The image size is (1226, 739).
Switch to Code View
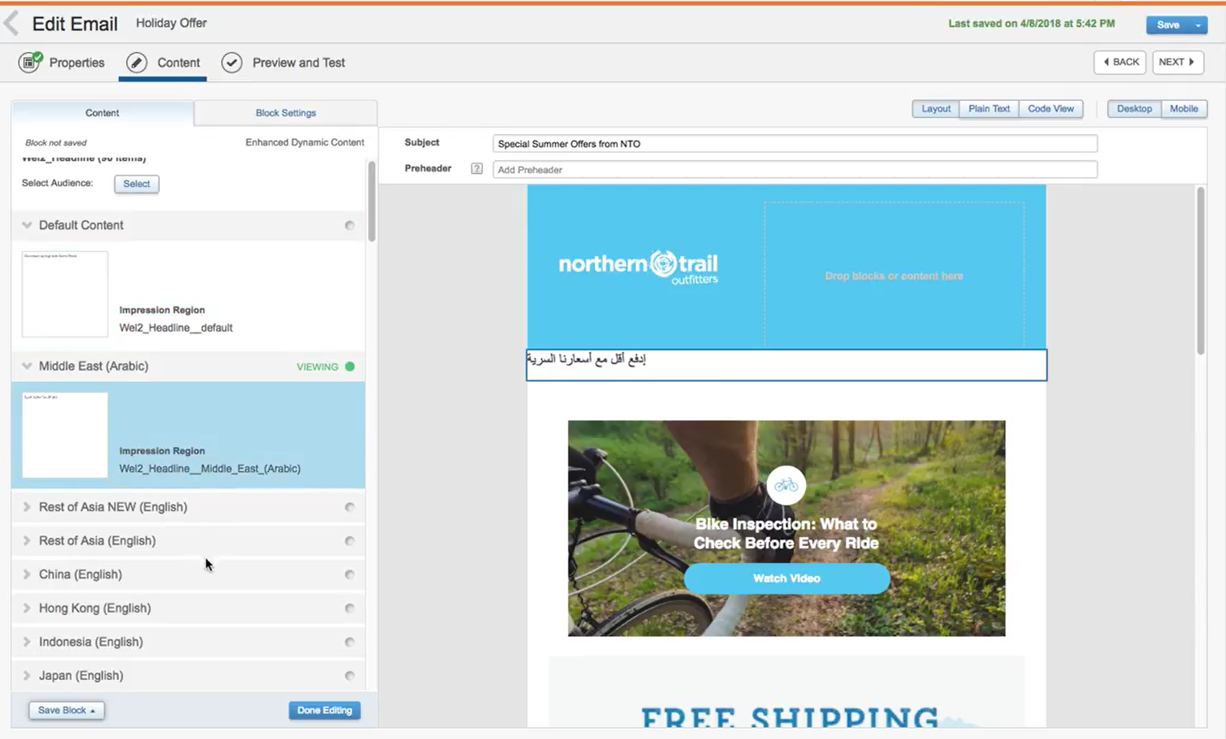point(1051,109)
